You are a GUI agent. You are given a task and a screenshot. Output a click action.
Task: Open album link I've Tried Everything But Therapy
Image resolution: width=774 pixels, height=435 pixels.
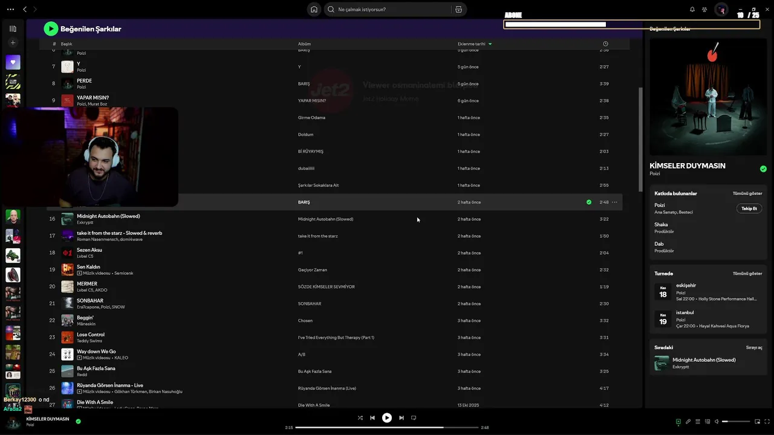pos(336,338)
